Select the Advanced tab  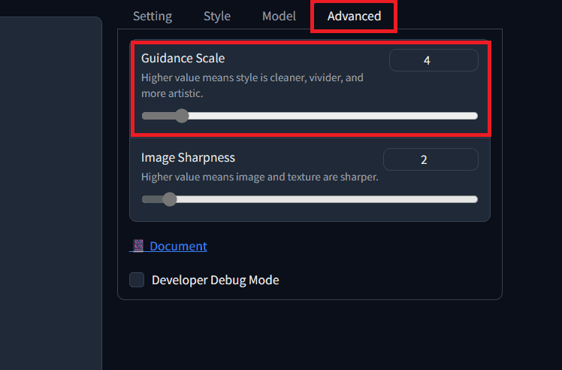354,16
